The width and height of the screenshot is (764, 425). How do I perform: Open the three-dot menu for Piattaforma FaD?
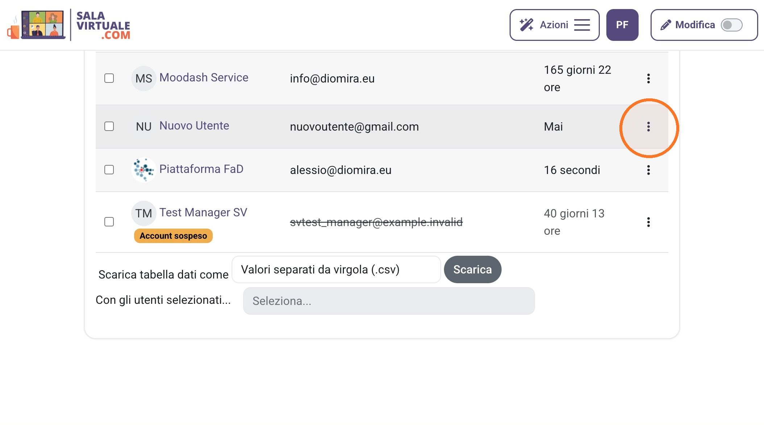(x=648, y=170)
